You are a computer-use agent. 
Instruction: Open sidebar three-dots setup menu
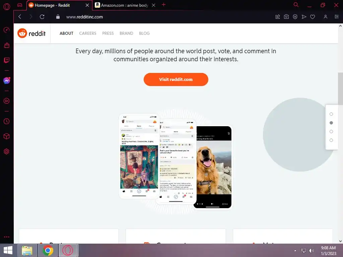click(7, 237)
